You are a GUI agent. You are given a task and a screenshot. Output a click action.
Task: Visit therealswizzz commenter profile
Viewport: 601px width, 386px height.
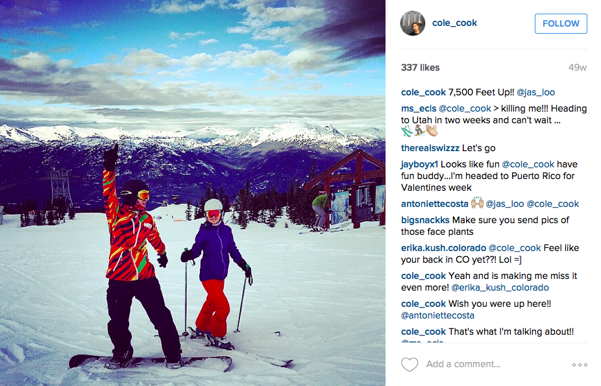(x=430, y=148)
